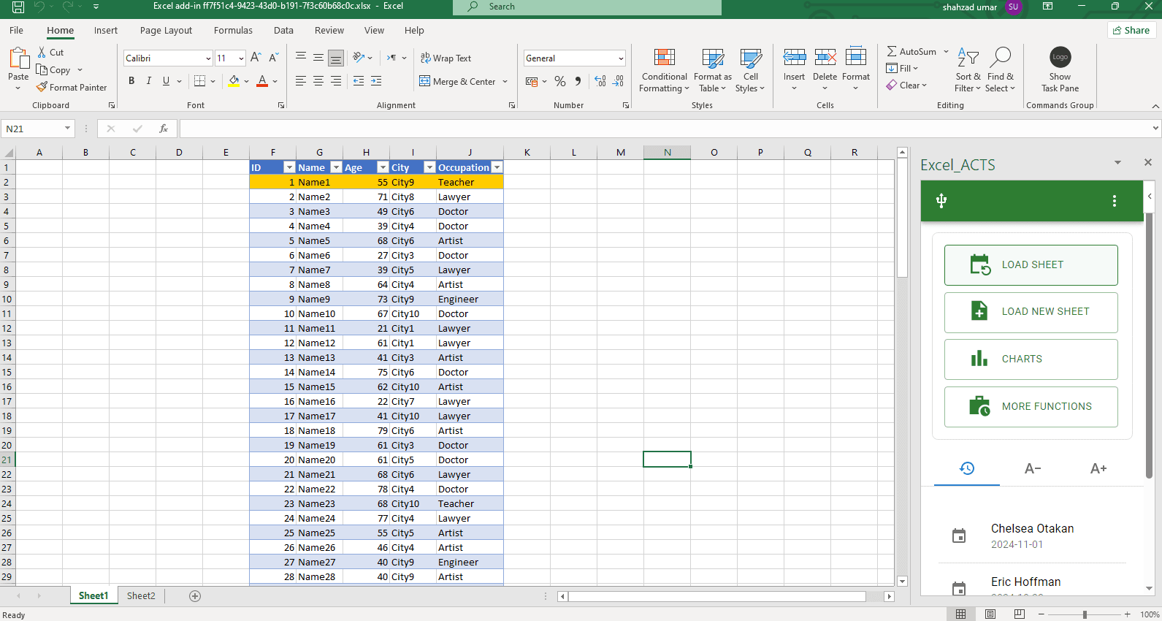Expand the Name Box dropdown
Viewport: 1162px width, 621px height.
(x=67, y=129)
